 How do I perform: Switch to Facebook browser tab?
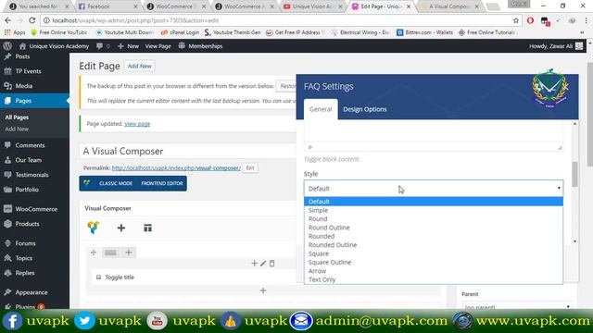point(107,6)
